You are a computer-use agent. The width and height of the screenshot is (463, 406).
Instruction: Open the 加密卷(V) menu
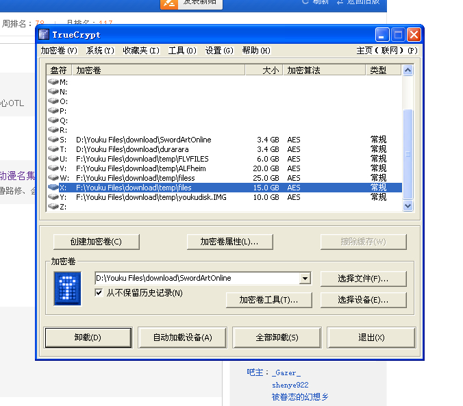point(59,51)
